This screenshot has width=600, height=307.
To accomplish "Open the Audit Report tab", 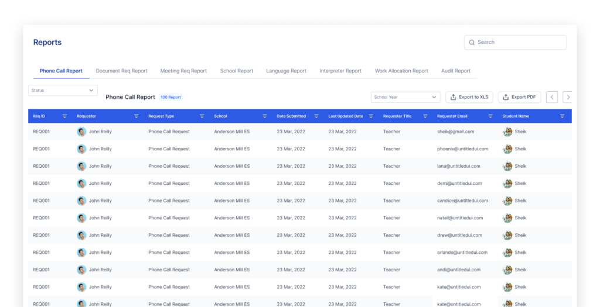I will point(456,71).
